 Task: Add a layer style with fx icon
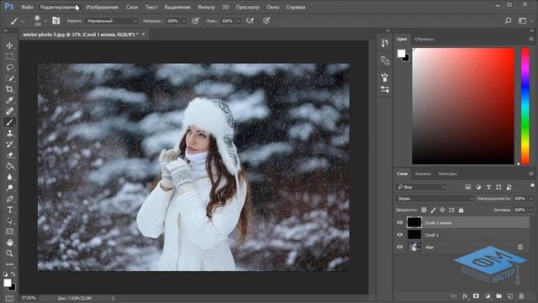tap(465, 296)
